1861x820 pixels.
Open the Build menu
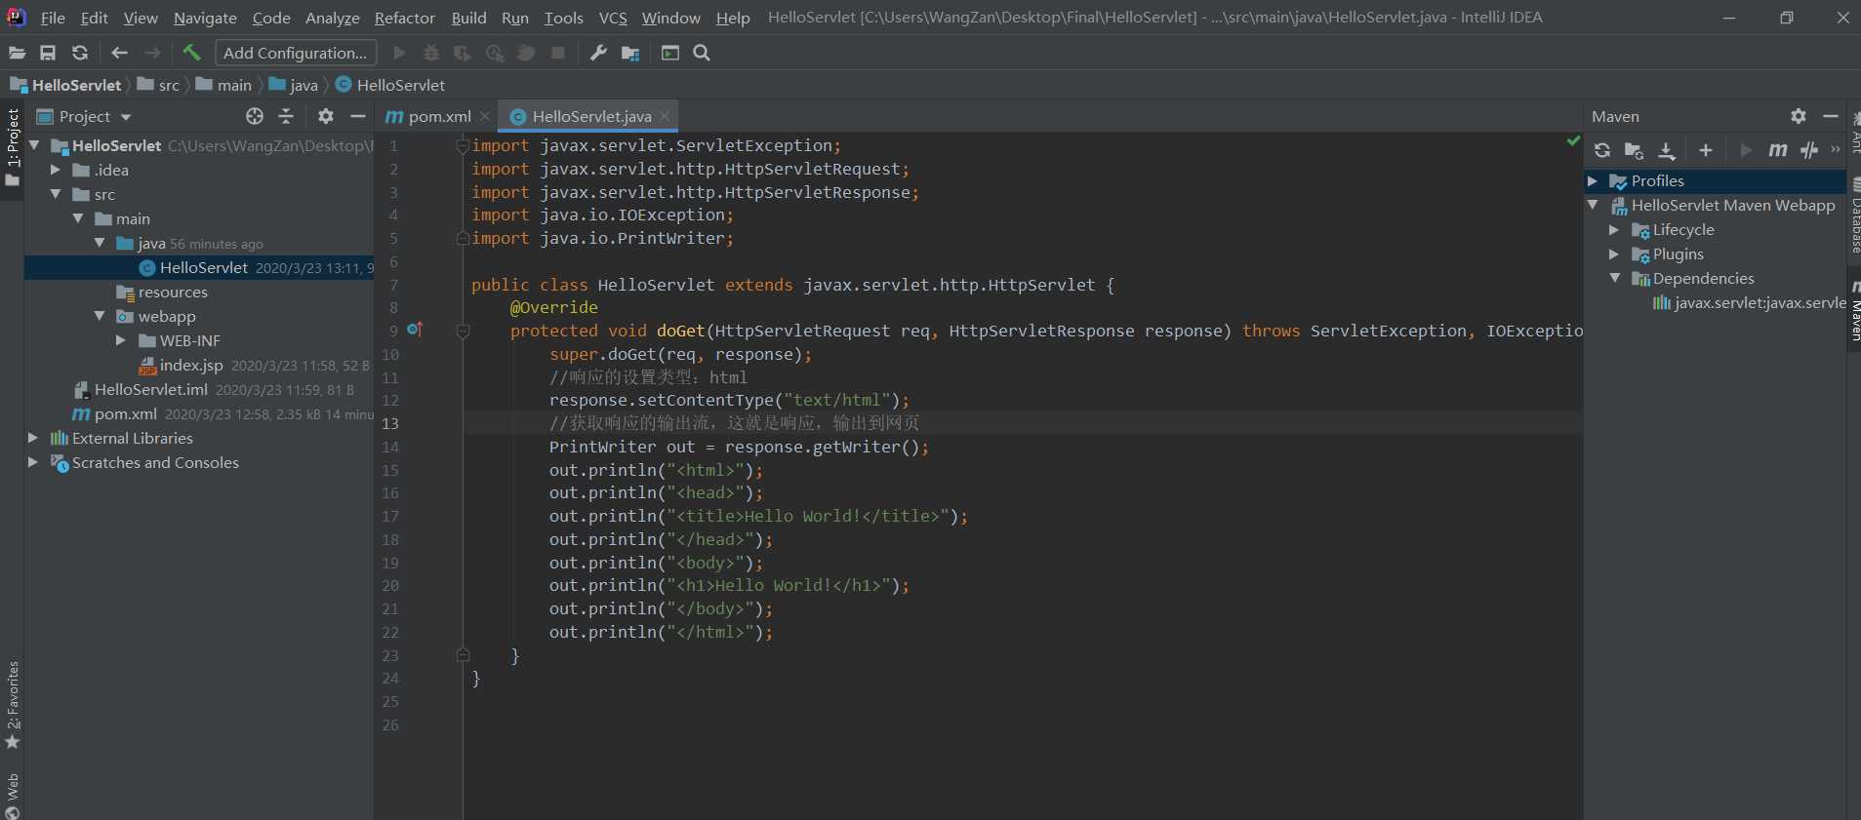pyautogui.click(x=468, y=18)
